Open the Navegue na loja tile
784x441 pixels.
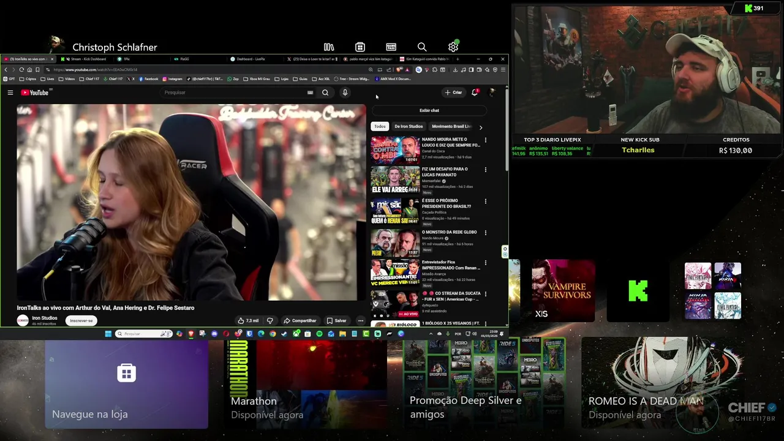tap(127, 383)
